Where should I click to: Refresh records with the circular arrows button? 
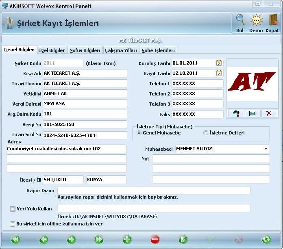coord(266,239)
